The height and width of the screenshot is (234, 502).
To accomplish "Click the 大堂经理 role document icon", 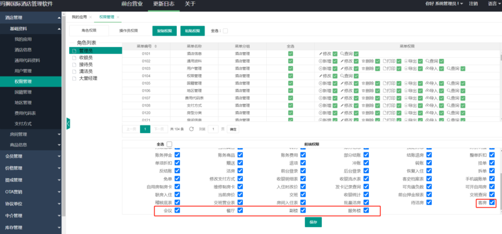I will [x=74, y=78].
